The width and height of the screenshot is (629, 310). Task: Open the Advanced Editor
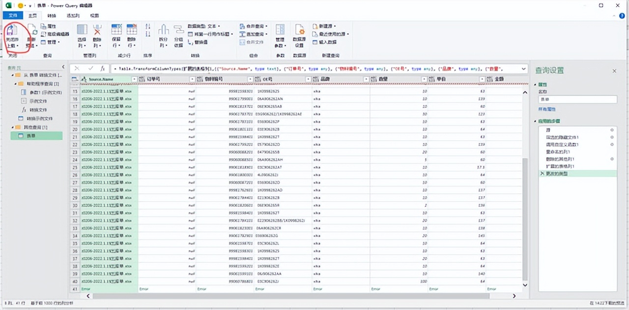pyautogui.click(x=55, y=34)
